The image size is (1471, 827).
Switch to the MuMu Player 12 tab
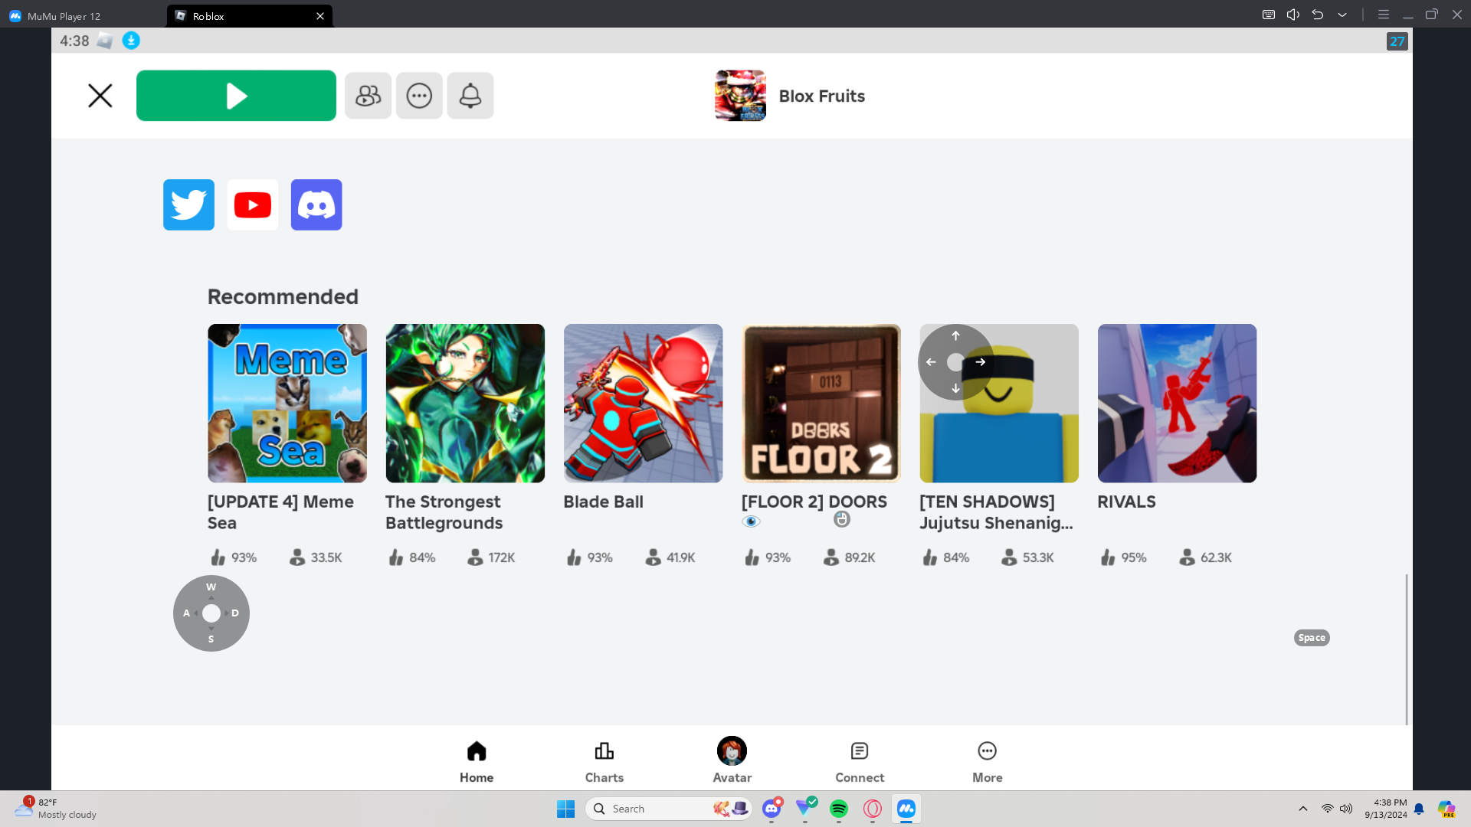coord(55,16)
